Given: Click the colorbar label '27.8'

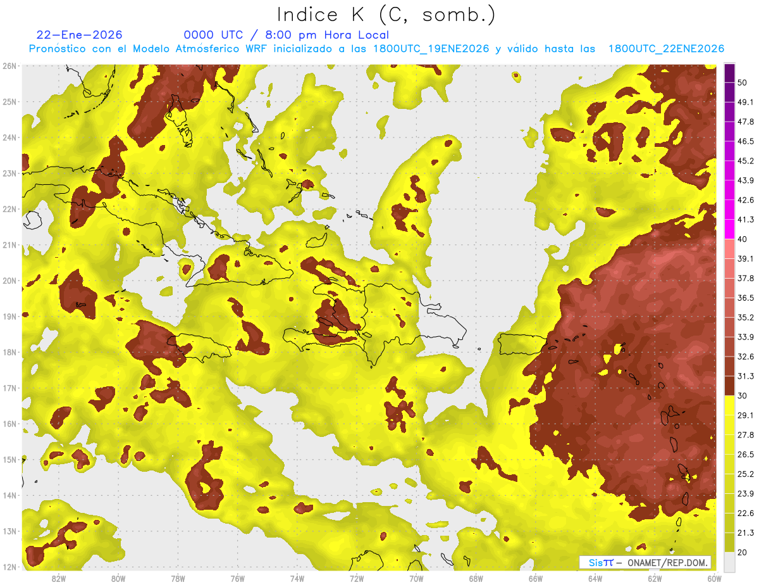Looking at the screenshot, I should pyautogui.click(x=746, y=435).
